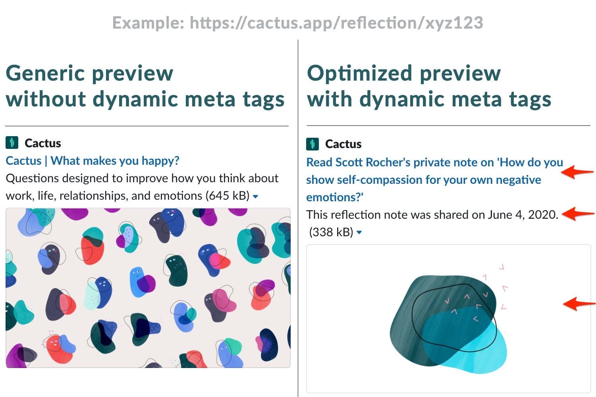Click the Cactus app icon in optimized preview
The width and height of the screenshot is (596, 397).
click(312, 144)
